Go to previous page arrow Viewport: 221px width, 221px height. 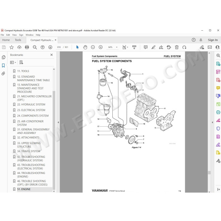pyautogui.click(x=43, y=47)
